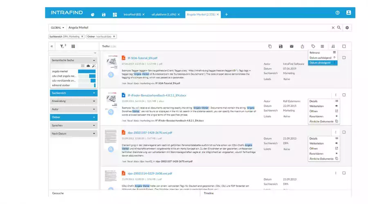The image size is (368, 204).
Task: Expand the Autor filter section
Action: [x=74, y=109]
